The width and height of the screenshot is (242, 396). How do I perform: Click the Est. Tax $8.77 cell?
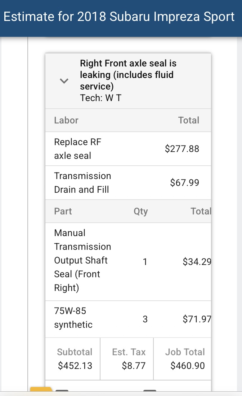pos(129,359)
